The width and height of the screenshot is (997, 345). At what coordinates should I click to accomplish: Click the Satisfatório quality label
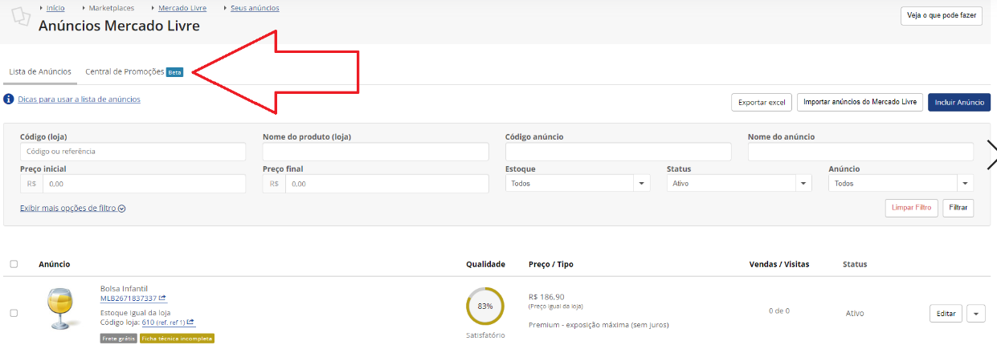(485, 335)
